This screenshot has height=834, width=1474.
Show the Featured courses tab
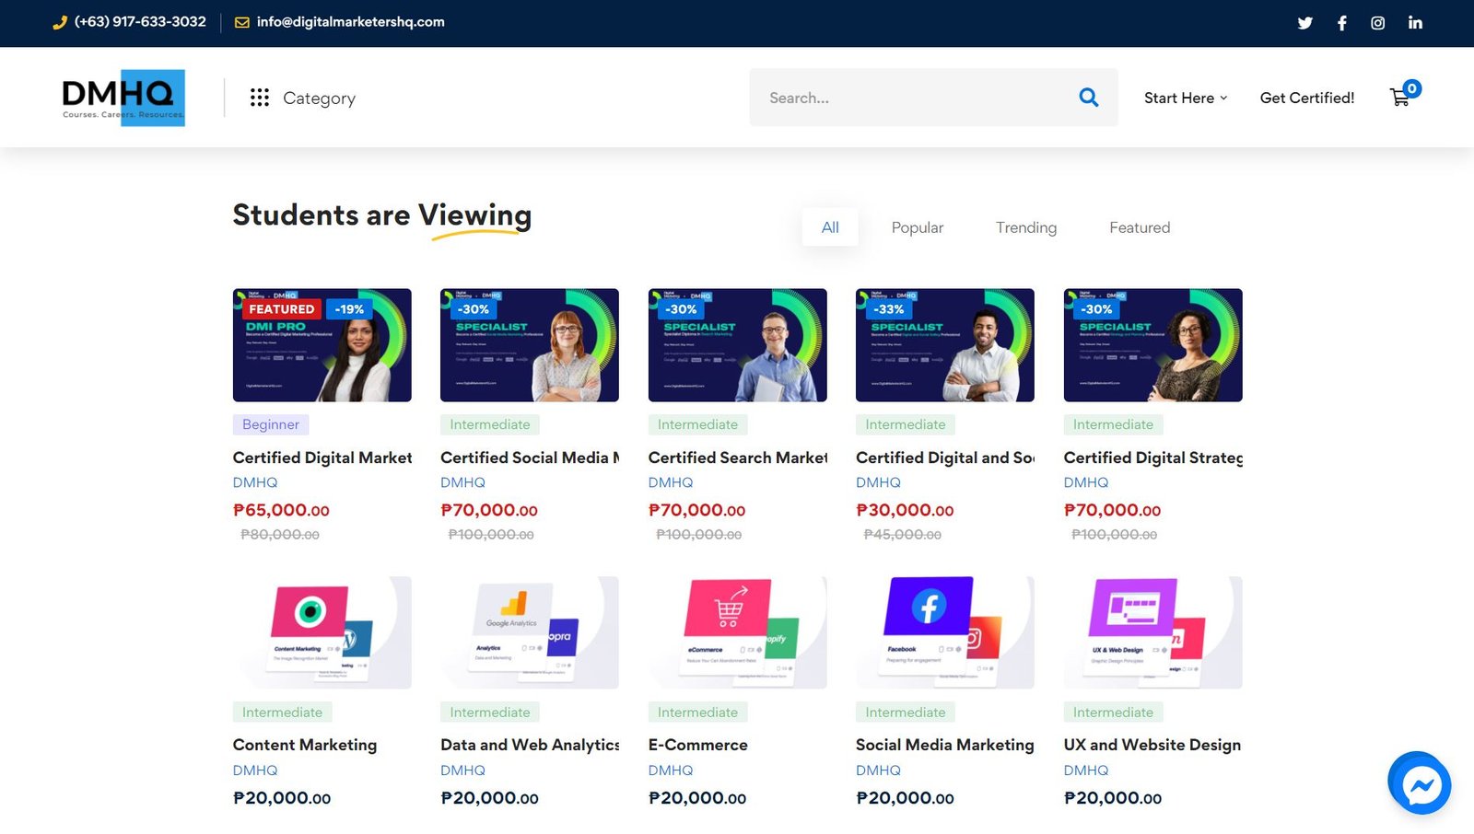[x=1139, y=227]
